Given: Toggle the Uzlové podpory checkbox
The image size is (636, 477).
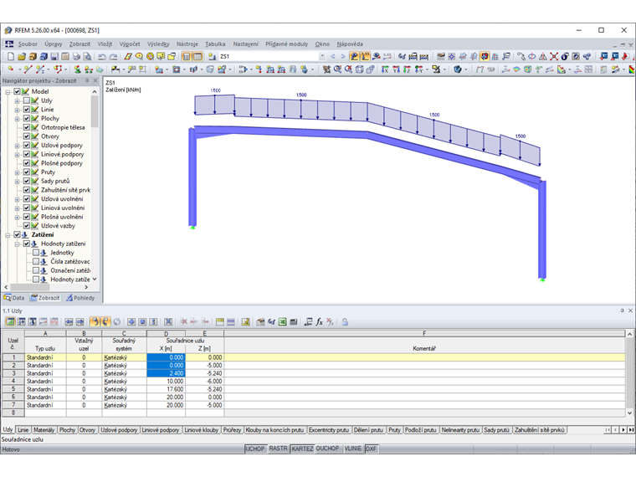Looking at the screenshot, I should (27, 145).
